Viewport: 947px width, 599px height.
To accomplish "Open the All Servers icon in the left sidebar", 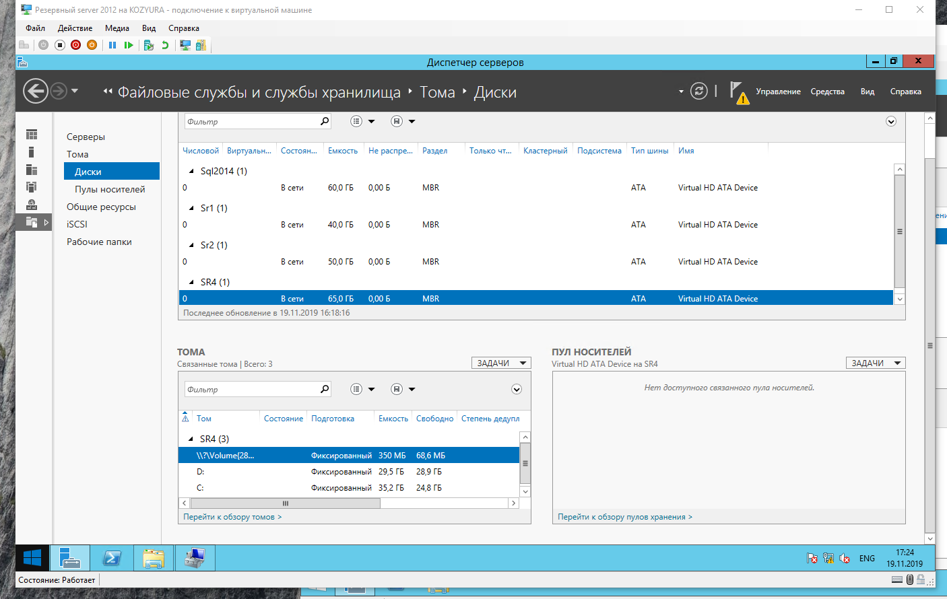I will click(x=32, y=170).
